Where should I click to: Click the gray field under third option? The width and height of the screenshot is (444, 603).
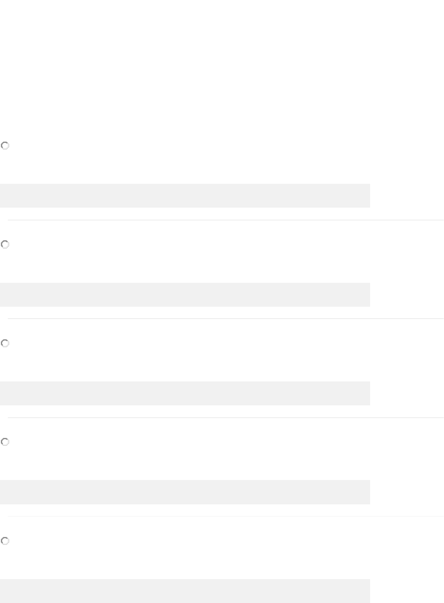[185, 393]
